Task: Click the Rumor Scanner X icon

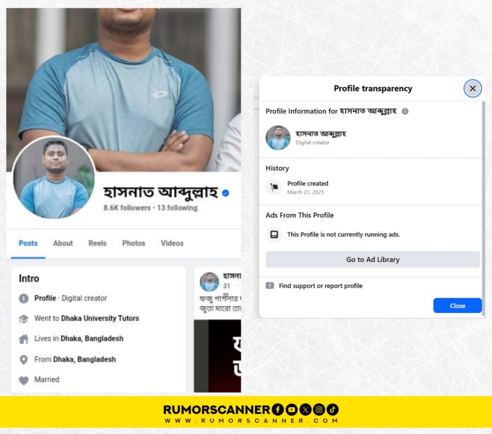Action: pos(305,409)
